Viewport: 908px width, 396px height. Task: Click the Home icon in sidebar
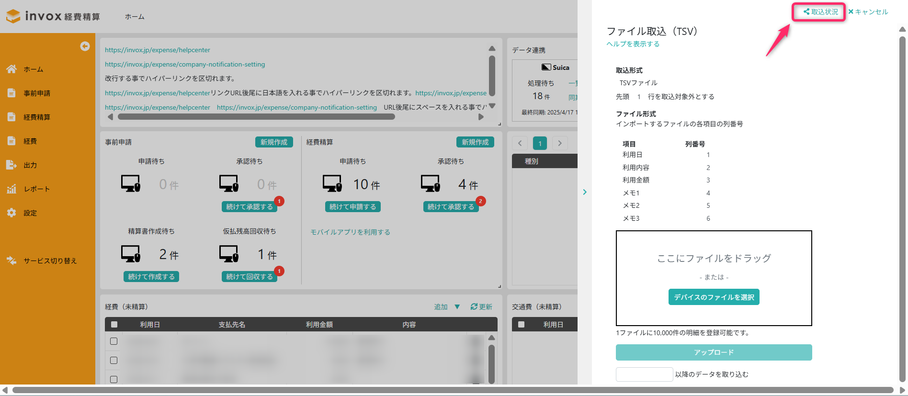(x=11, y=69)
